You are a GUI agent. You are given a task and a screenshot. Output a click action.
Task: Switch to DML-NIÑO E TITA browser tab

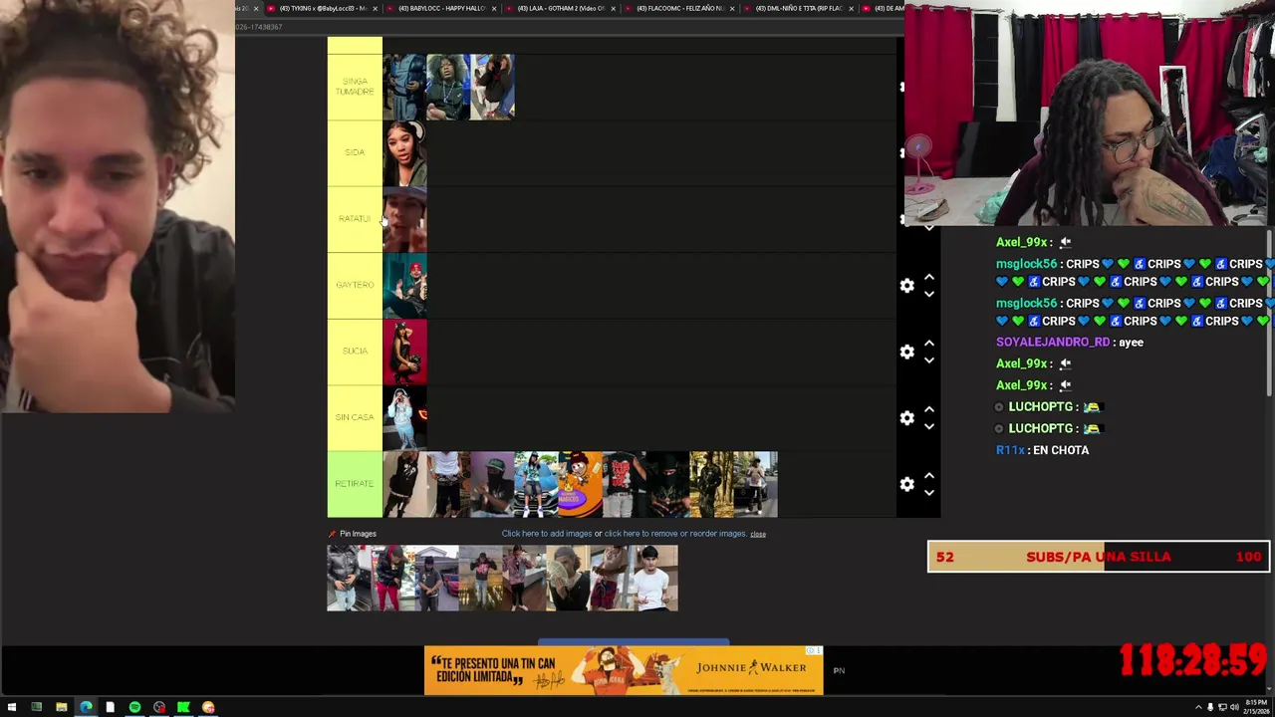[x=798, y=8]
